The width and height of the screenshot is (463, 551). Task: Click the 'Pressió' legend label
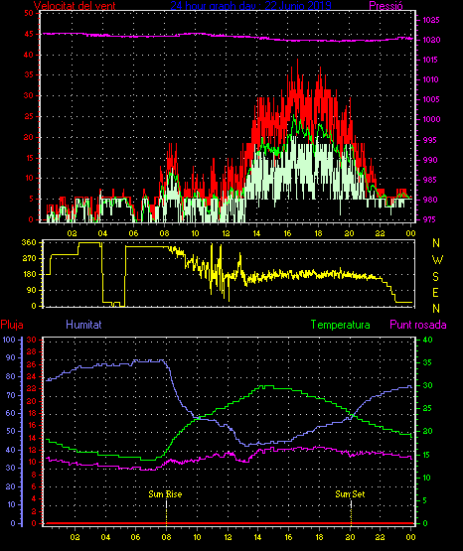click(x=386, y=5)
